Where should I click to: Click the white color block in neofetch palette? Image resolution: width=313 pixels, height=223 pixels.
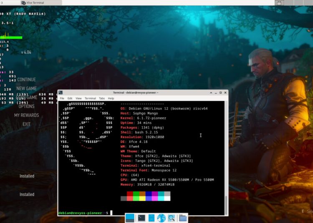pos(167,198)
